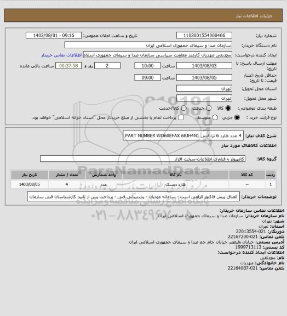
Task: Click the اطلاعات کالاهای مورد نیاز heading
Action: pyautogui.click(x=249, y=145)
